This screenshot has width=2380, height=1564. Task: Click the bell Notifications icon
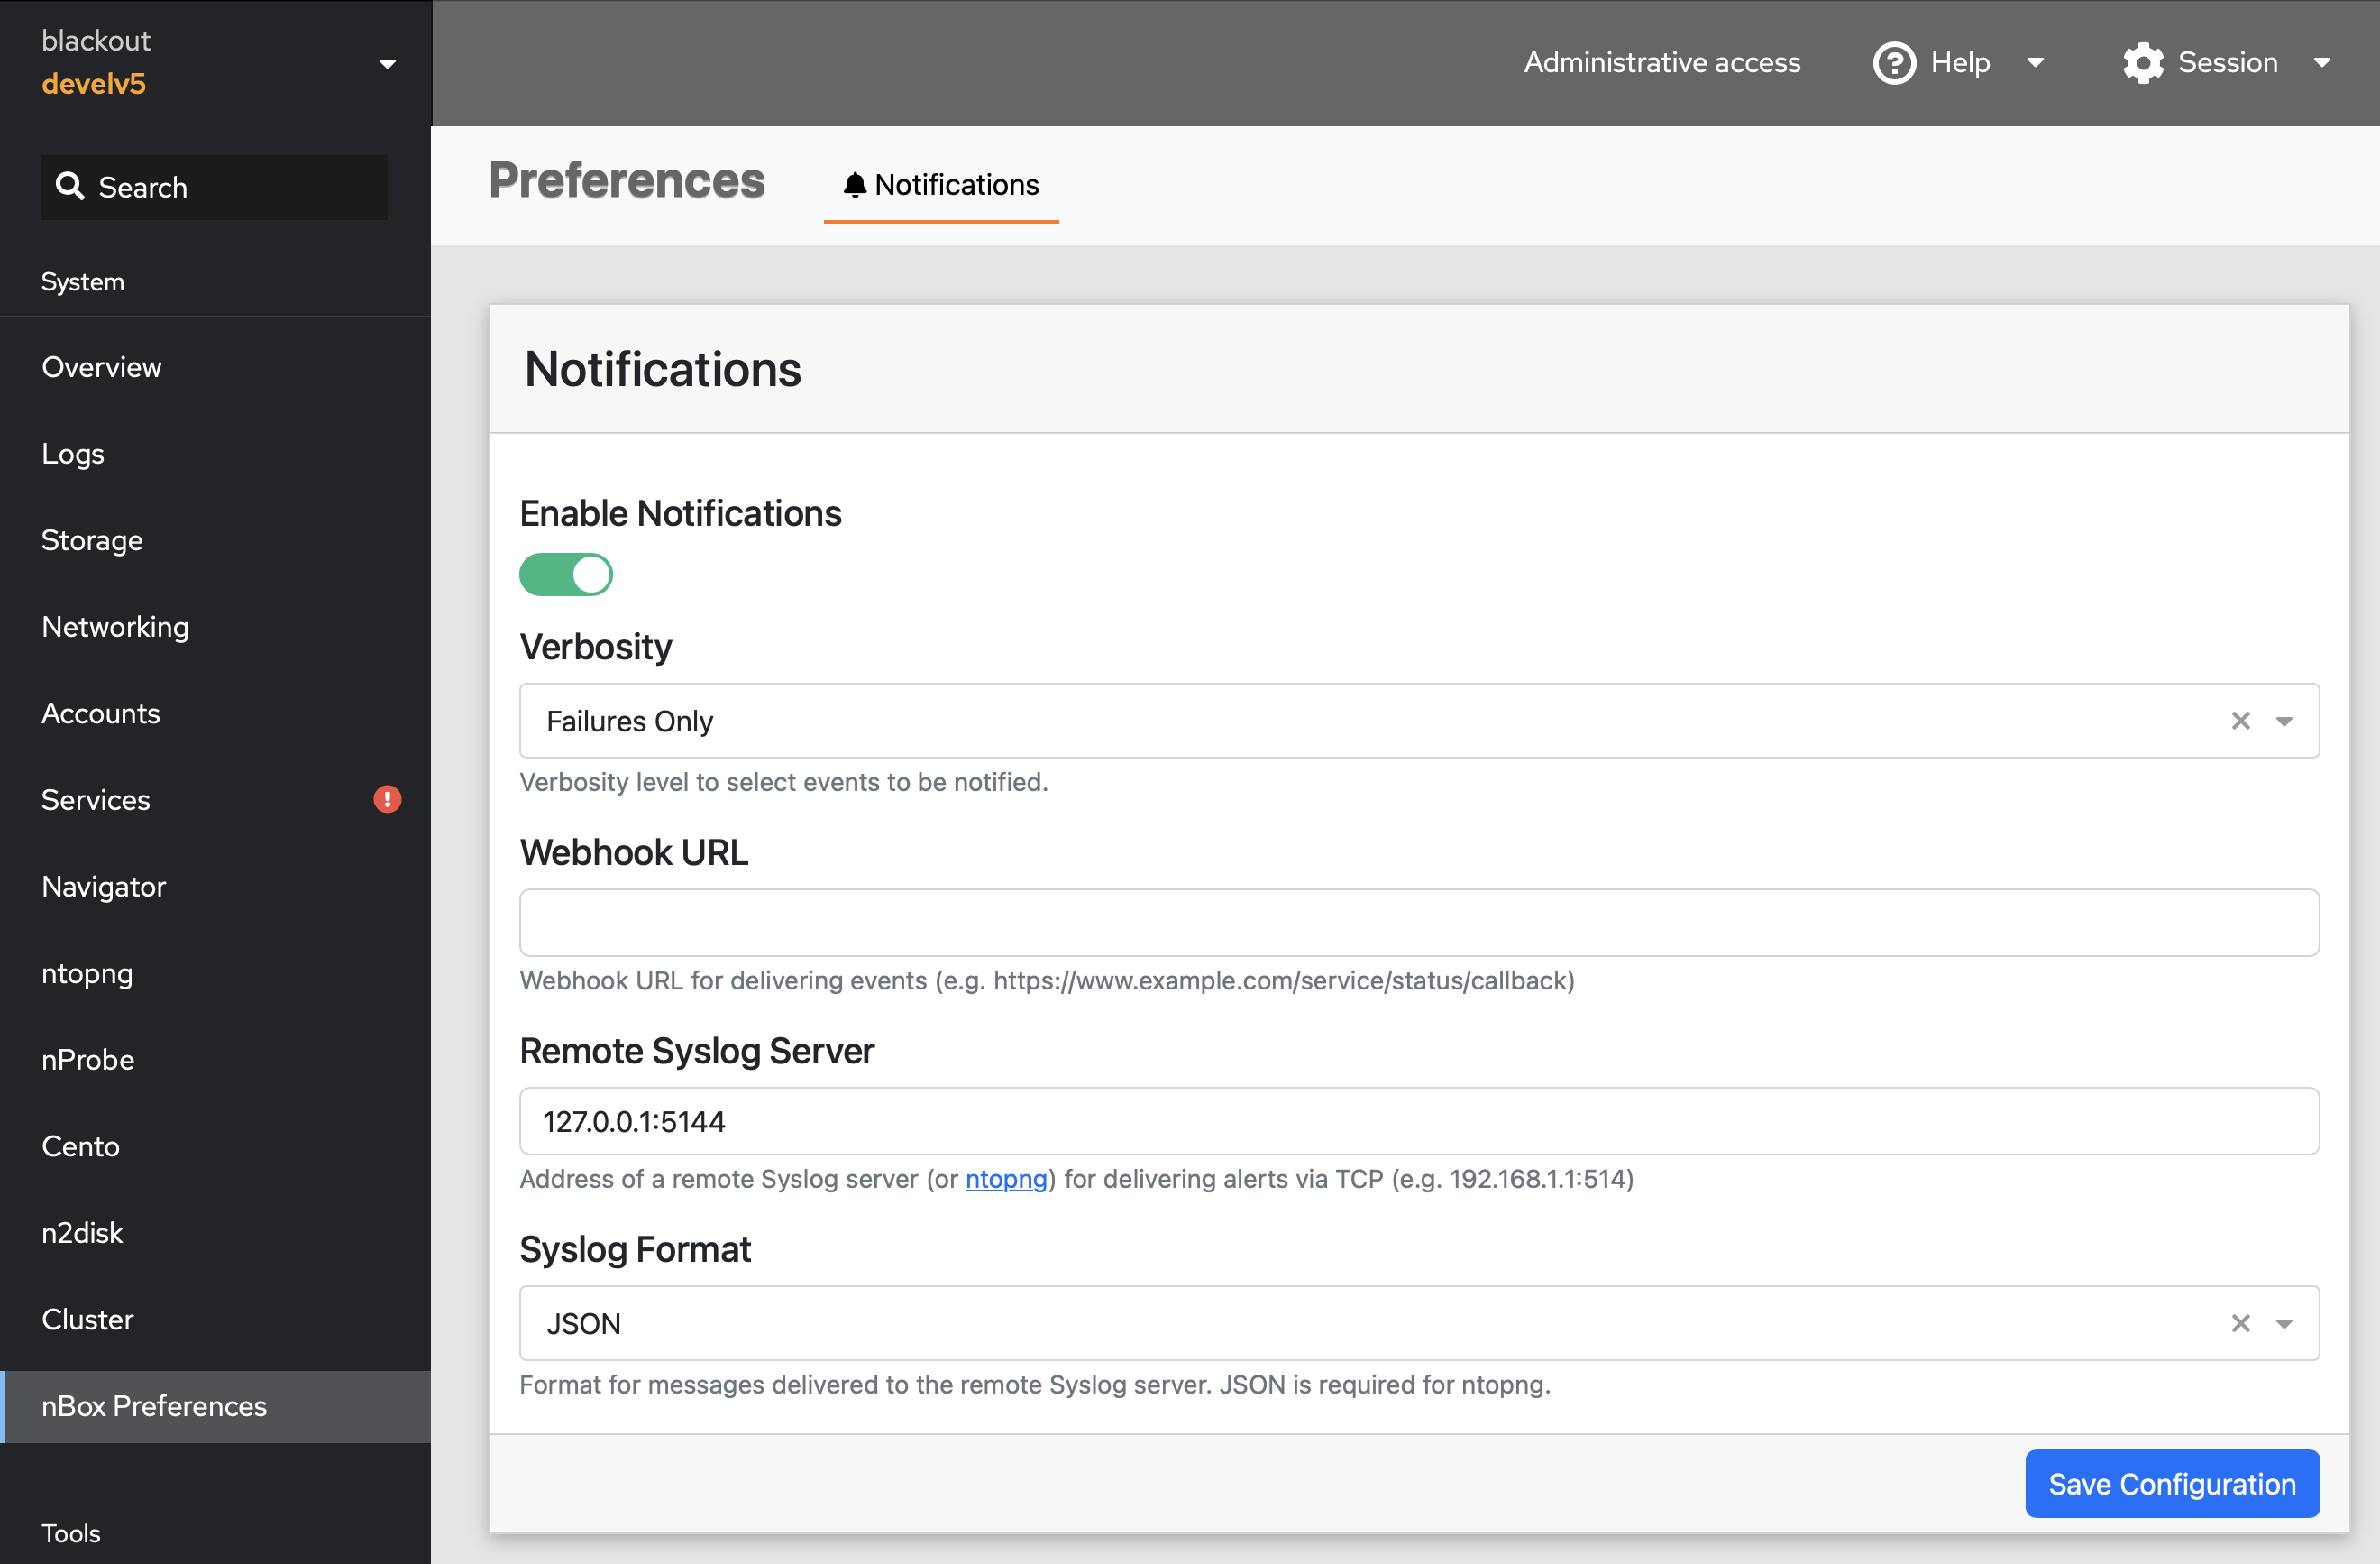(853, 183)
